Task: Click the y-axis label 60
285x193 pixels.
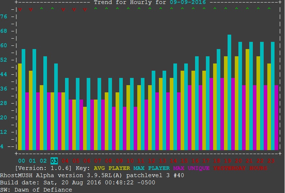Action: 4,45
